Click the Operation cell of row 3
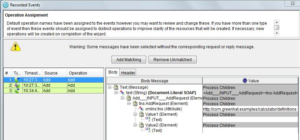This screenshot has height=140, width=300. point(85,90)
